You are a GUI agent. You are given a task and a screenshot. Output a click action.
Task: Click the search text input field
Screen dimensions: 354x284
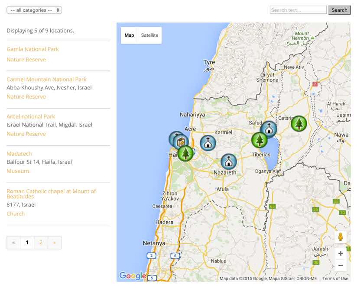tap(298, 10)
